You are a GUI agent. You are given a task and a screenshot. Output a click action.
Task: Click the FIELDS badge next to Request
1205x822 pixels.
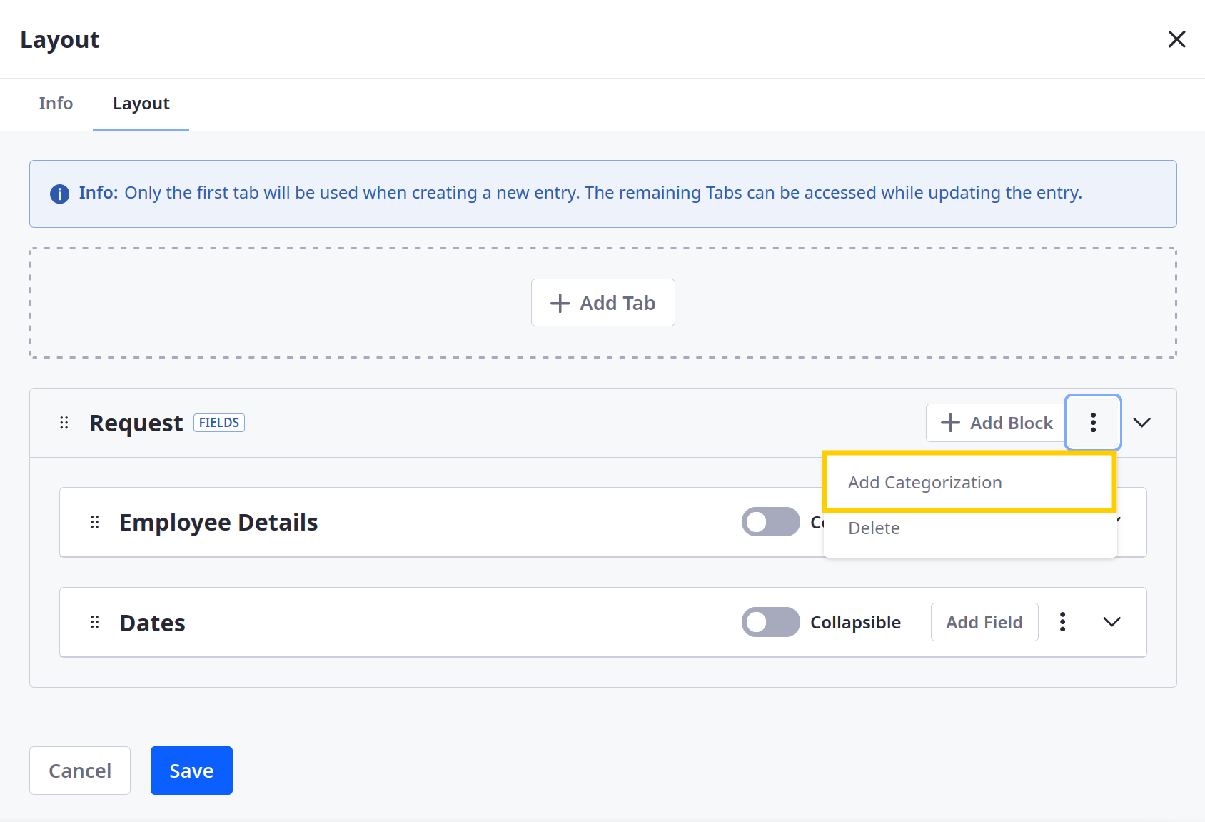click(219, 423)
